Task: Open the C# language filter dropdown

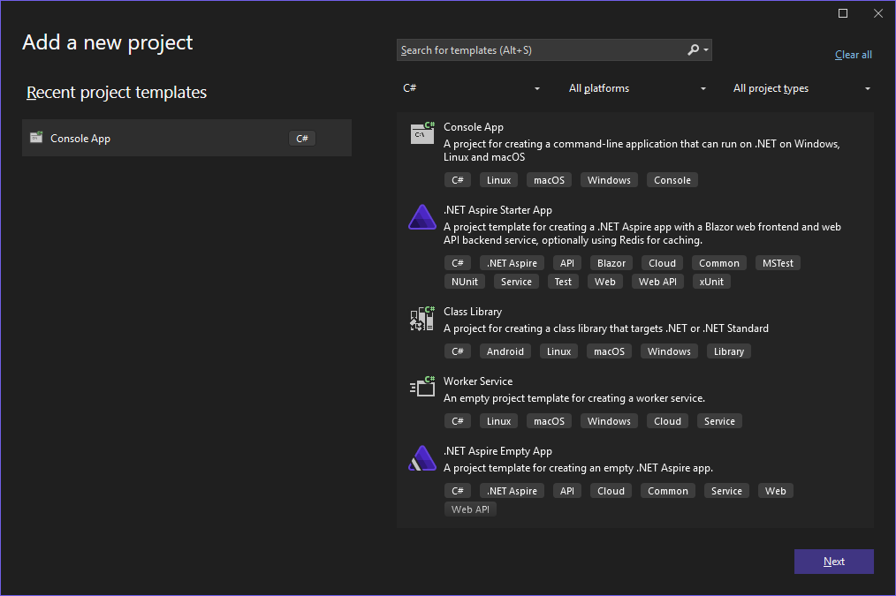Action: click(471, 88)
